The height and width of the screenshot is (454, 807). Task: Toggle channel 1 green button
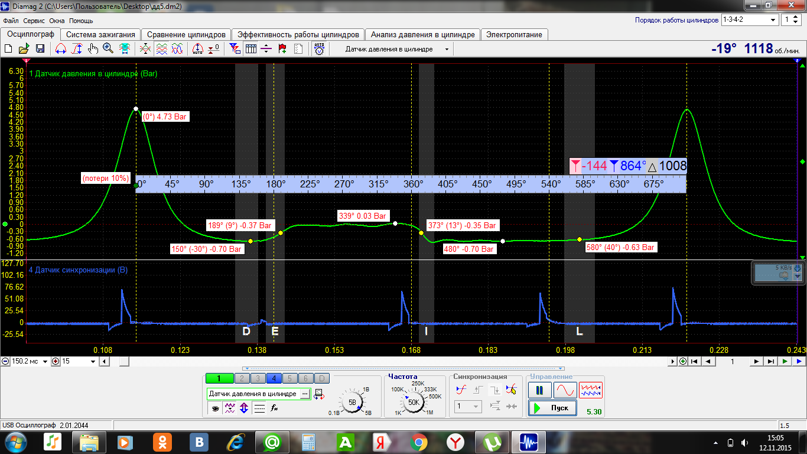point(219,379)
